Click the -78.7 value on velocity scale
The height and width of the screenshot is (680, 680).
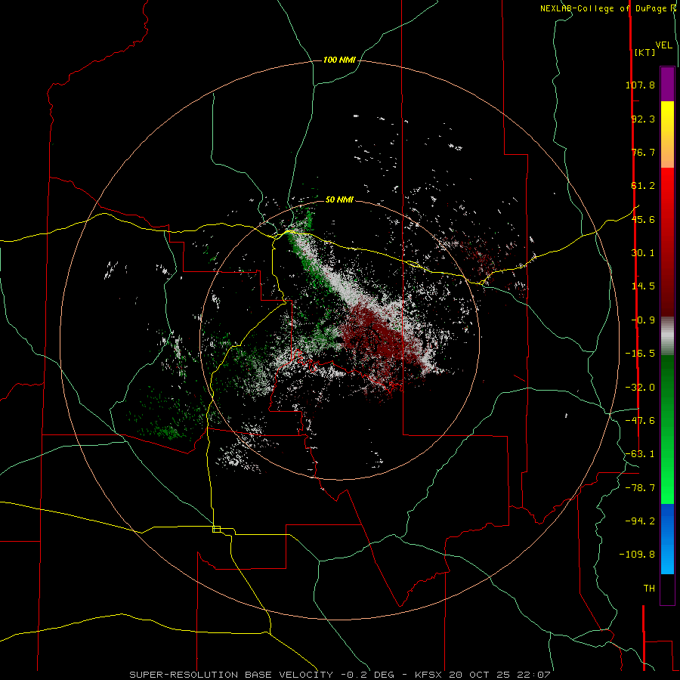[x=640, y=488]
